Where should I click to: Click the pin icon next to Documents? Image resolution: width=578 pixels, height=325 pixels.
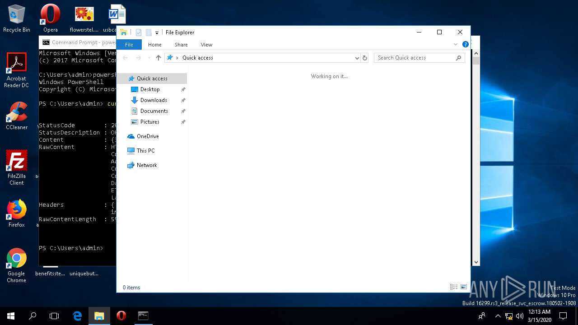[x=183, y=111]
